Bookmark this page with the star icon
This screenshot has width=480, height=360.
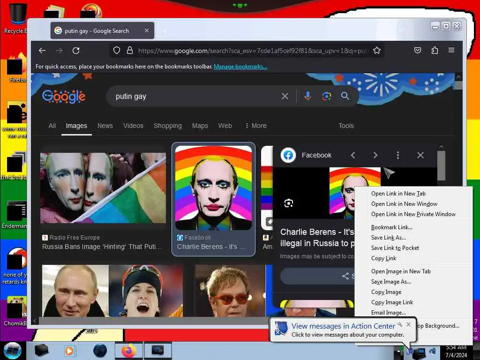pyautogui.click(x=377, y=51)
